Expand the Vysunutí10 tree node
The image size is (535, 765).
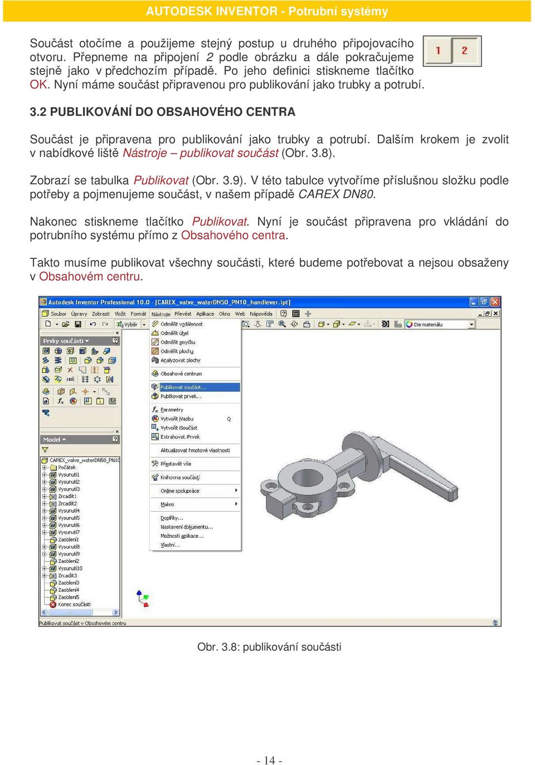[x=45, y=568]
